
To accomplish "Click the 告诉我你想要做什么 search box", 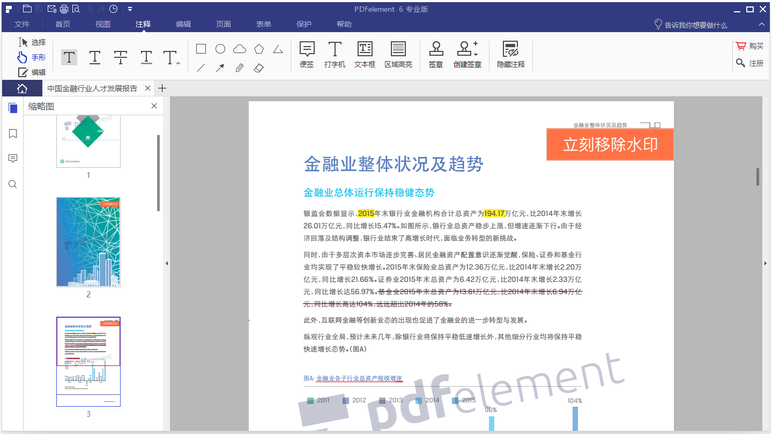I will point(691,25).
